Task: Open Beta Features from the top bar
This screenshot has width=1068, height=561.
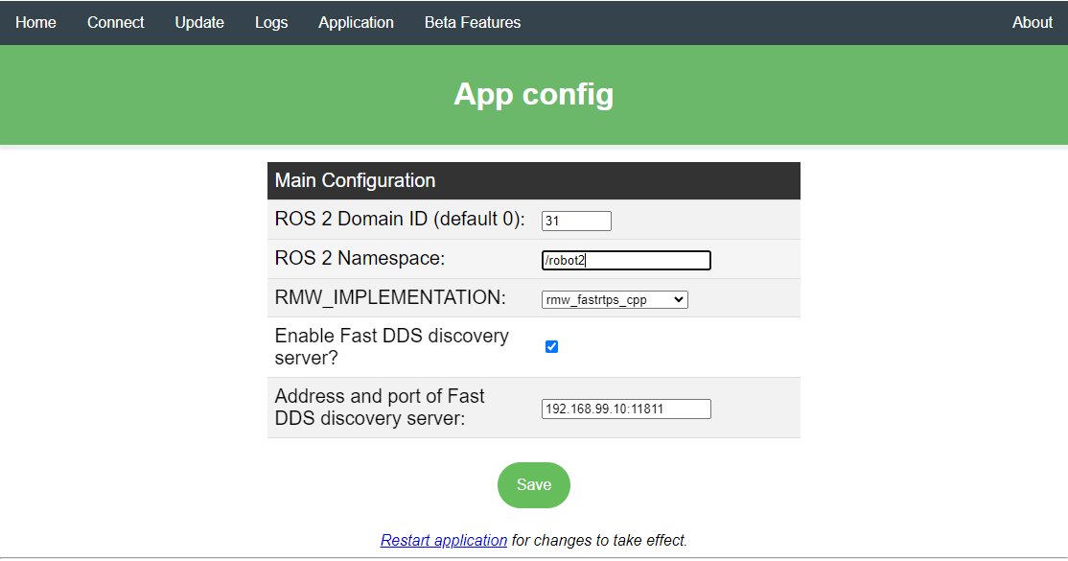Action: 473,22
